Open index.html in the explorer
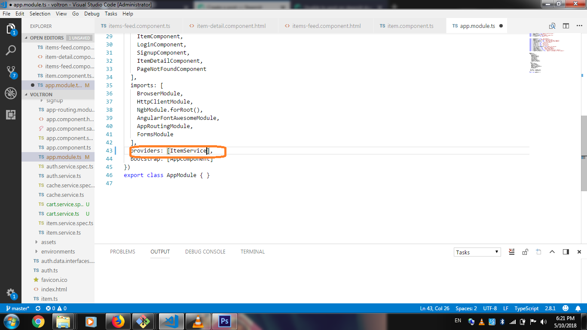 click(54, 289)
